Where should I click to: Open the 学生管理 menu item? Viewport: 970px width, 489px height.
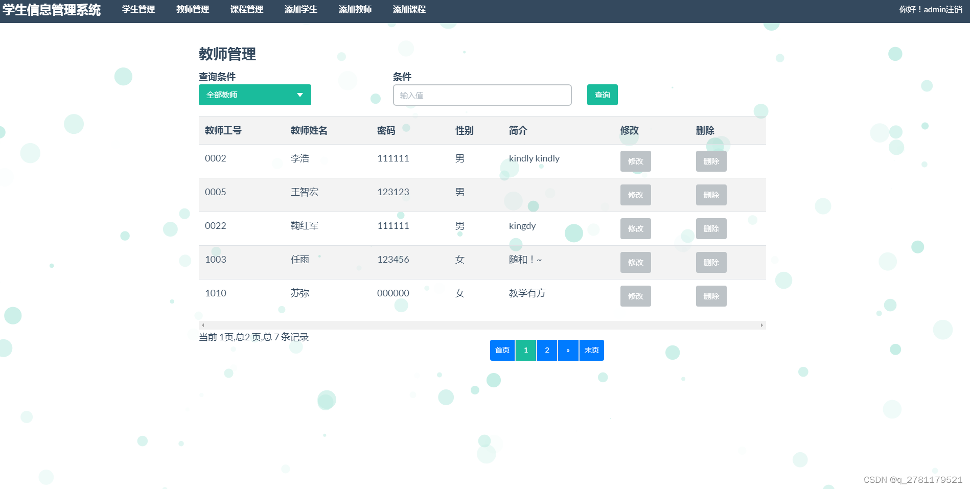click(x=138, y=10)
